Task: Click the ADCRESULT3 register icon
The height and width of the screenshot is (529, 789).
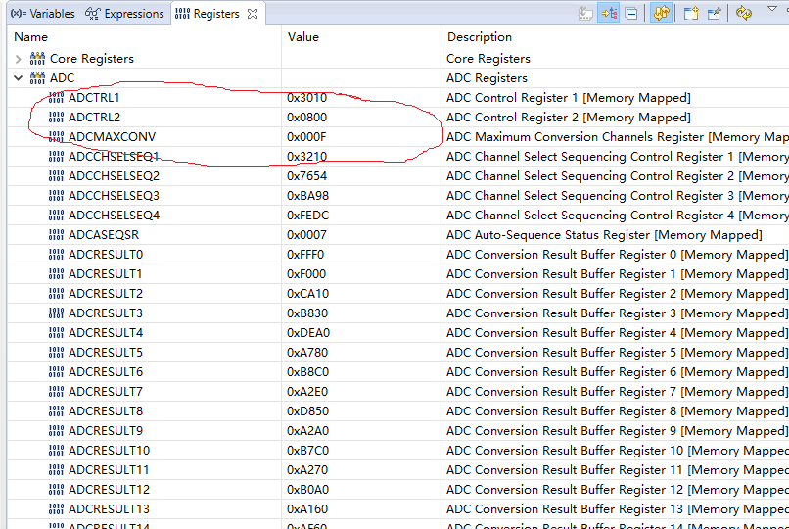Action: point(56,313)
